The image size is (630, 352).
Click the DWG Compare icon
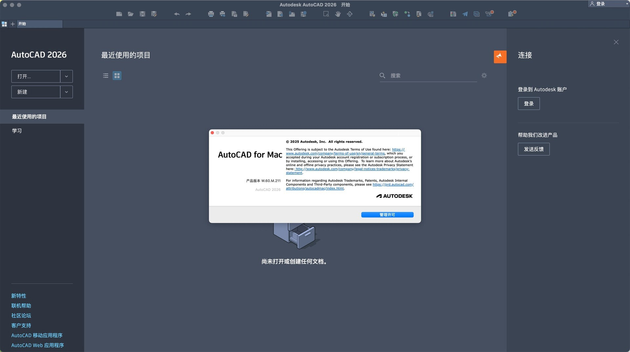(453, 14)
